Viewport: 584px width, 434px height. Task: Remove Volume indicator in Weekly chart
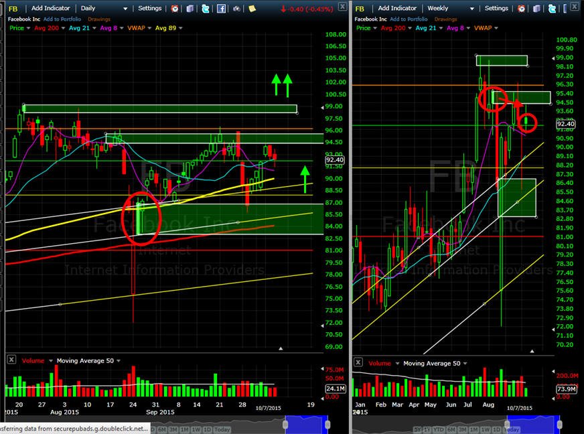358,362
